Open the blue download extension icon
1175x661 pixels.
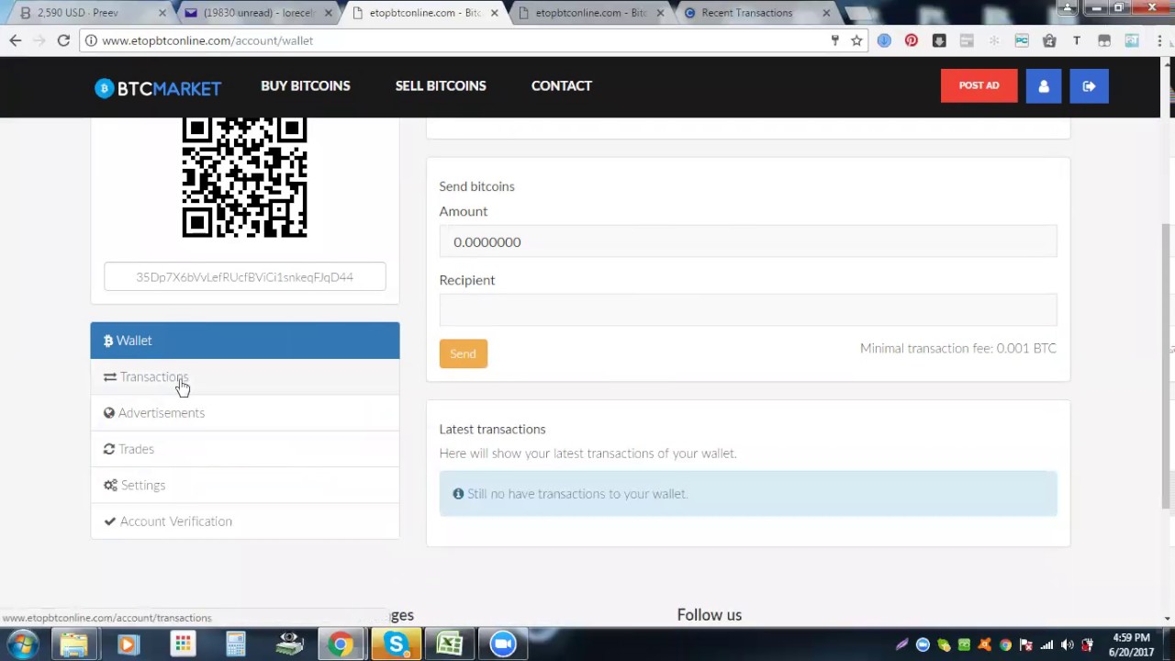(x=884, y=40)
